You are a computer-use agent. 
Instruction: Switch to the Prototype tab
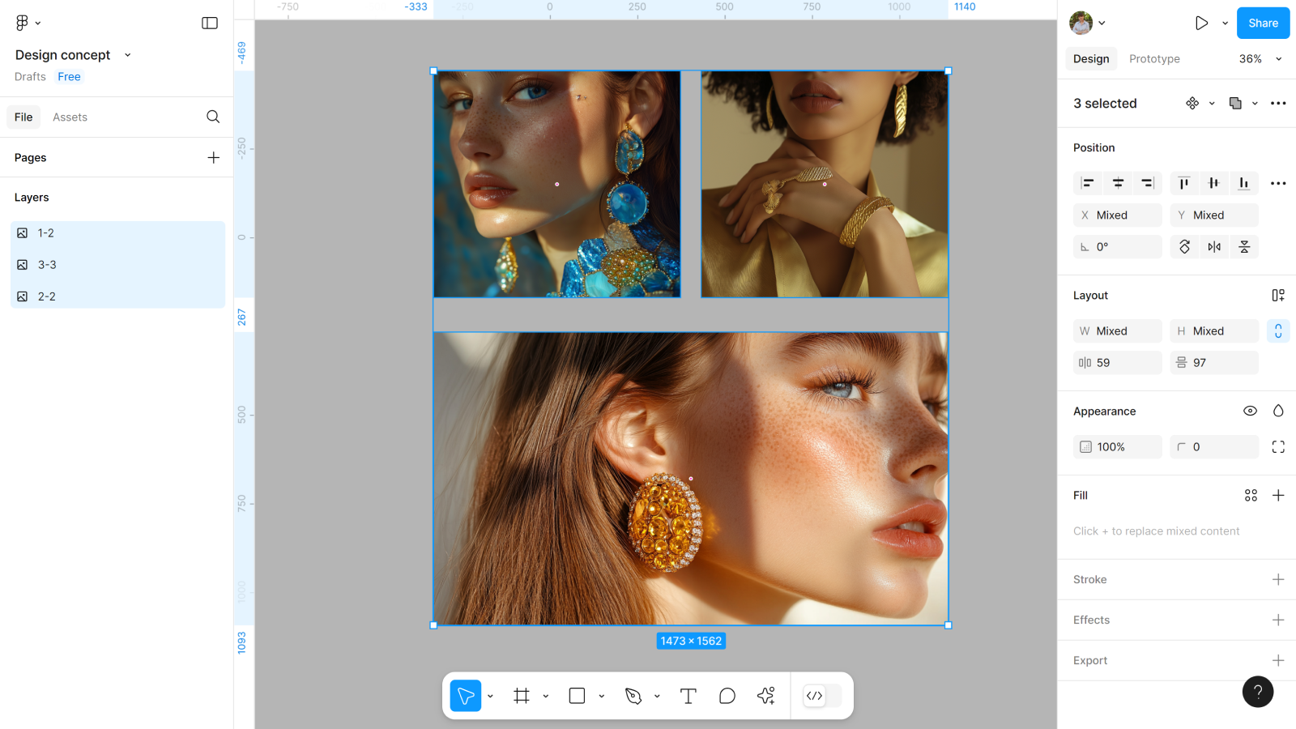(x=1154, y=59)
